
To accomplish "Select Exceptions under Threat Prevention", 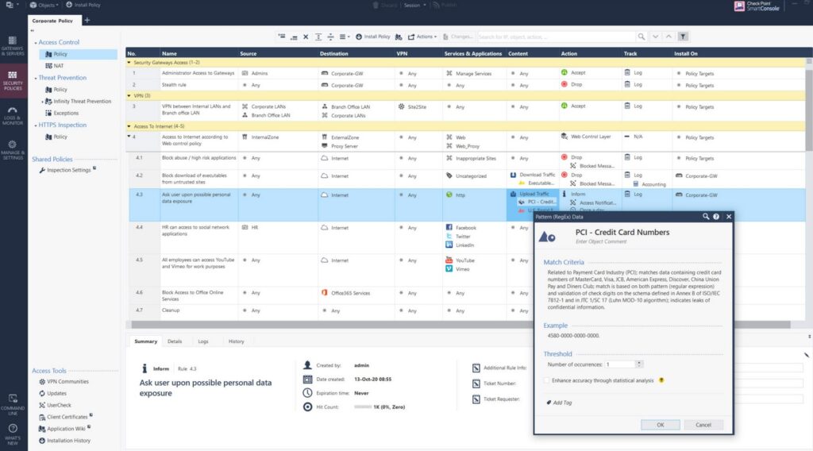I will pos(62,113).
